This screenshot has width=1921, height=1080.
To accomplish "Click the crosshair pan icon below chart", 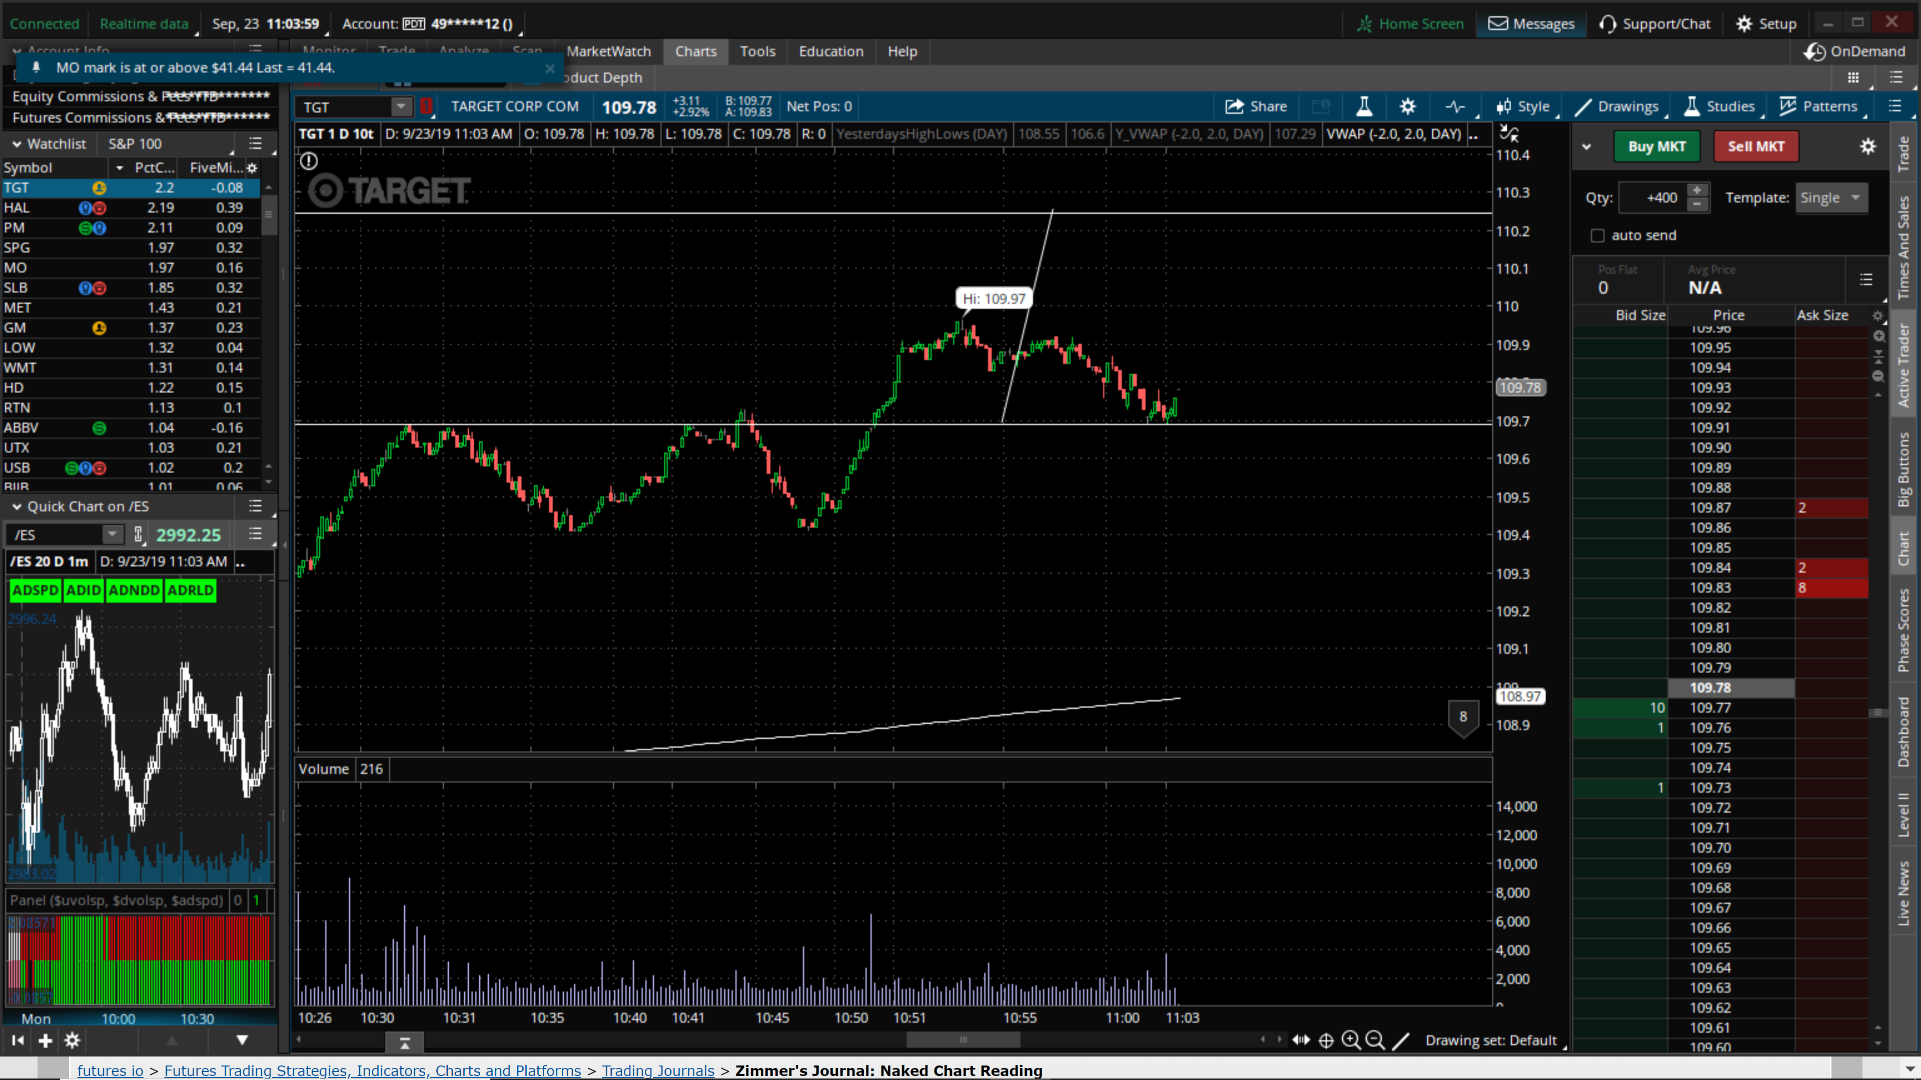I will pos(1326,1040).
